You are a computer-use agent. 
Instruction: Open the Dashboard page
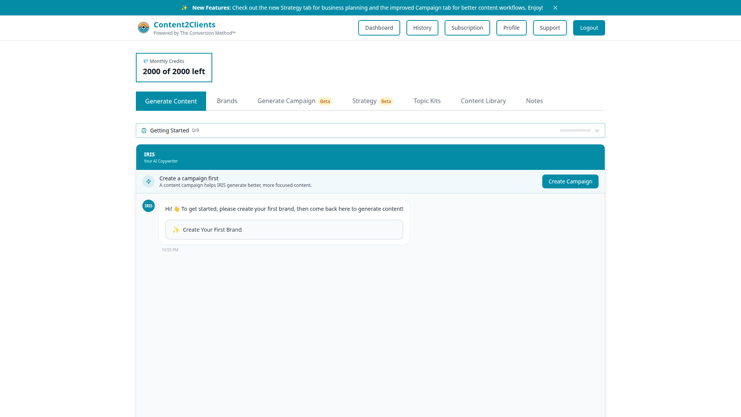click(379, 27)
